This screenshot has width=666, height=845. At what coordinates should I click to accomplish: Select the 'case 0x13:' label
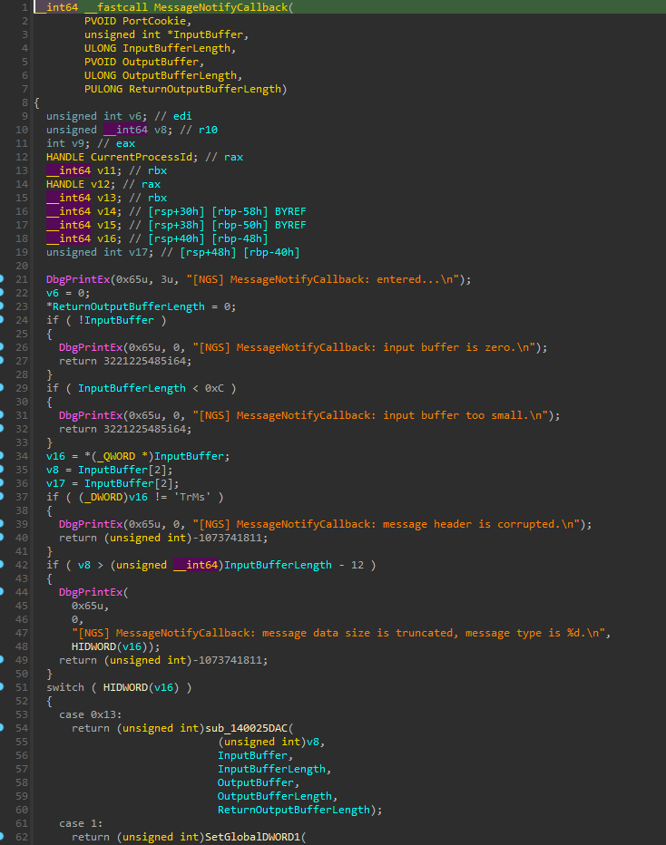point(91,714)
